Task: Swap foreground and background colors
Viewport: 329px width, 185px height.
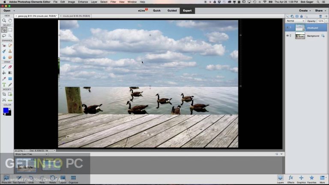Action: tap(10, 109)
